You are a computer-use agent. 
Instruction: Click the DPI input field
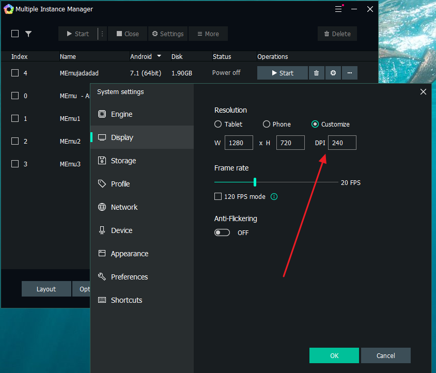point(342,143)
